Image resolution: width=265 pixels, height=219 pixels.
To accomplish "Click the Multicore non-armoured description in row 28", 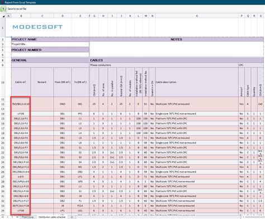I will [x=197, y=182].
